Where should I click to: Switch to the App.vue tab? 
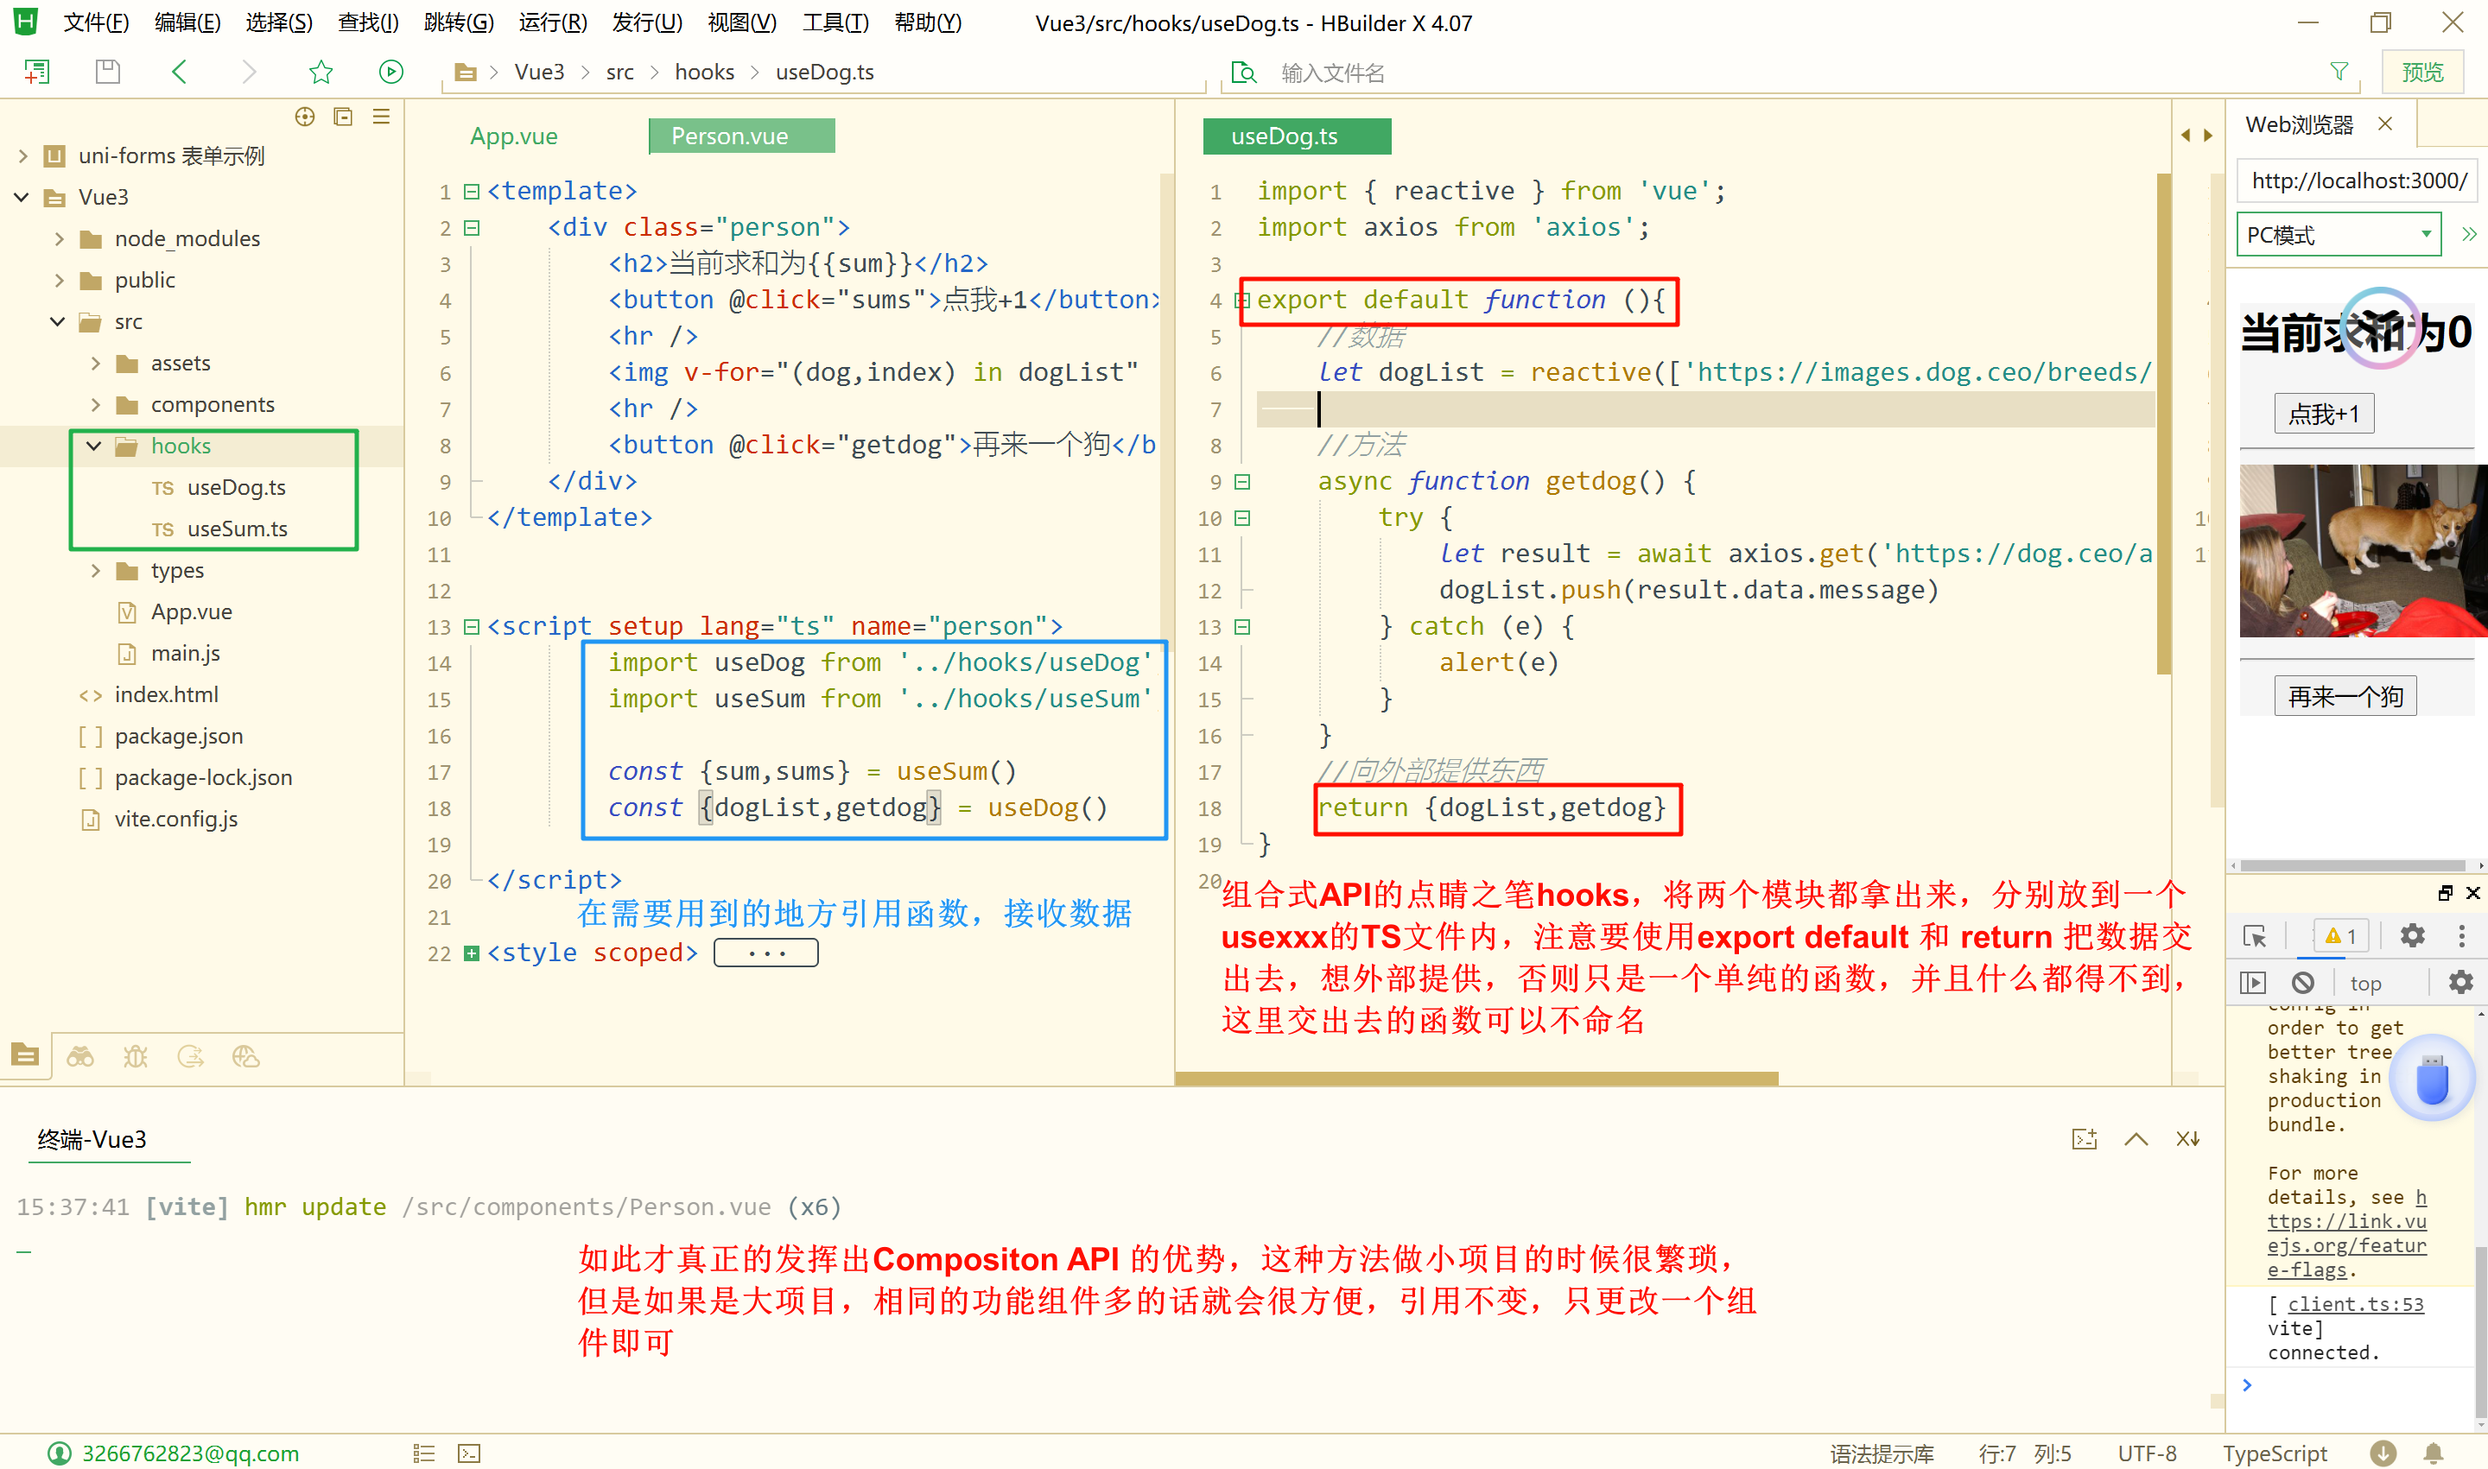pos(513,136)
